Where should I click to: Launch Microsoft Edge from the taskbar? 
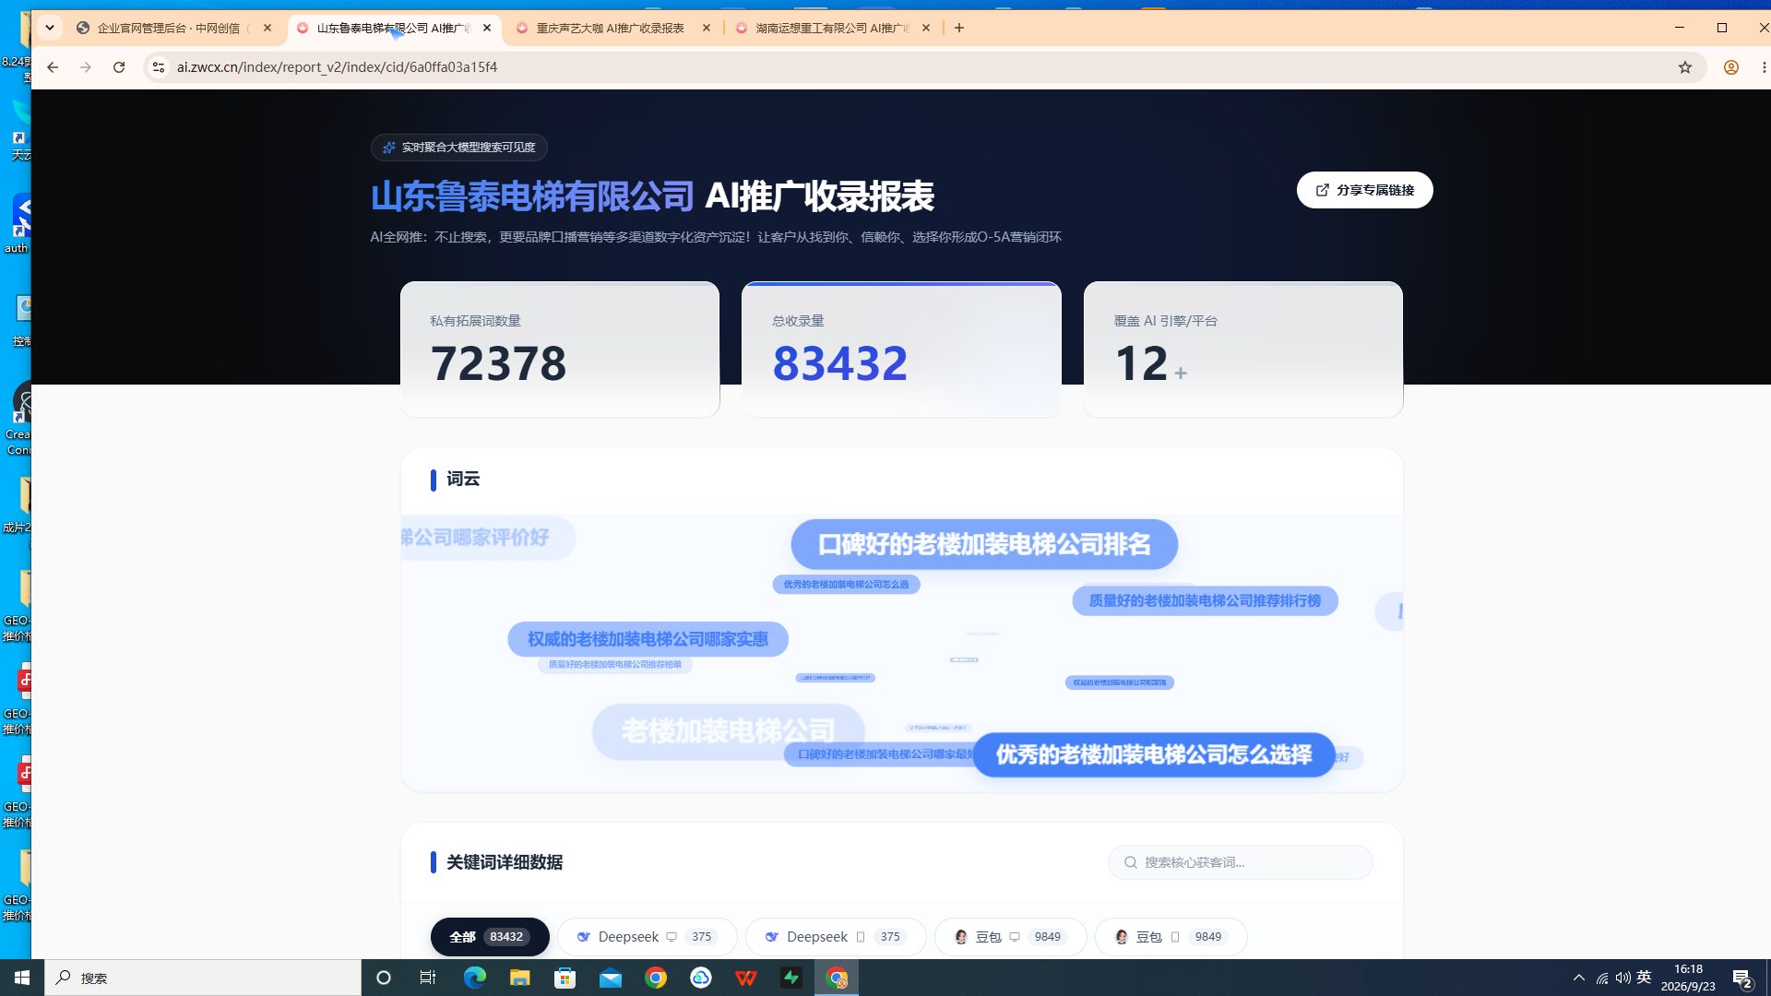point(474,978)
